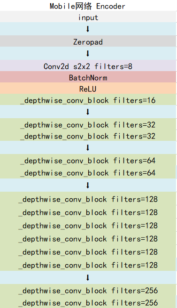Select the first 'filters=64' block cell
The image size is (177, 308).
click(88, 160)
